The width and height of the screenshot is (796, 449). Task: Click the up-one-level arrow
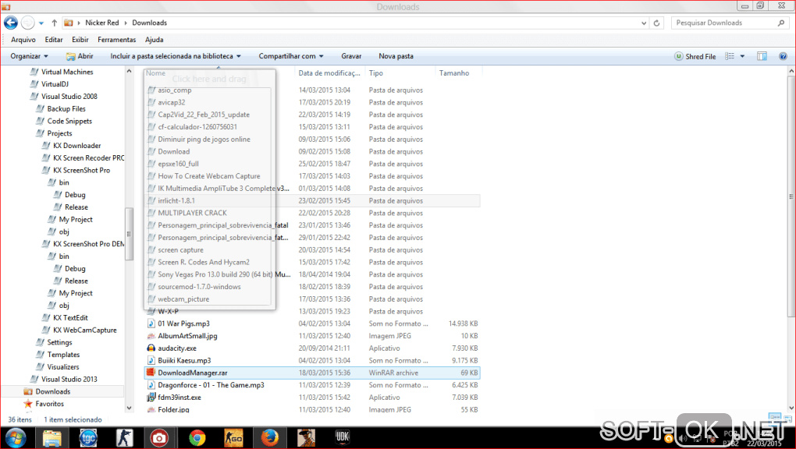[55, 23]
